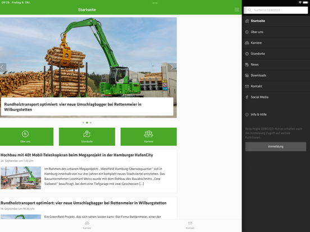This screenshot has width=310, height=232.
Task: Click the Social Media icon in side menu
Action: tap(247, 97)
